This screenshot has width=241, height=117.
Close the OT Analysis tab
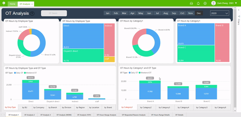tap(32, 4)
